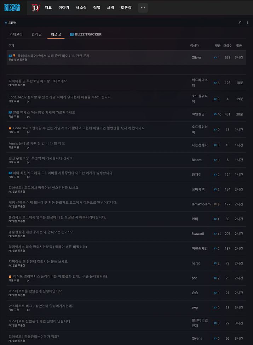Sort topics by 조회수 column header

click(x=227, y=46)
